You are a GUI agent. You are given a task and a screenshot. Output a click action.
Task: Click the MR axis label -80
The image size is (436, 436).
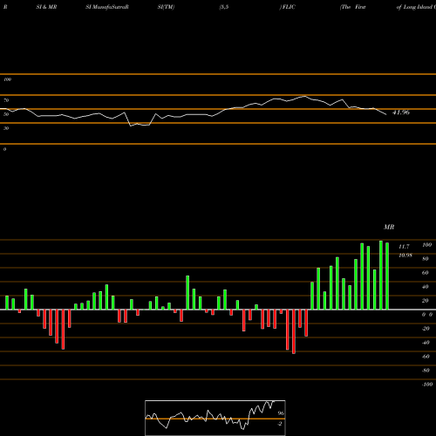[x=426, y=371]
